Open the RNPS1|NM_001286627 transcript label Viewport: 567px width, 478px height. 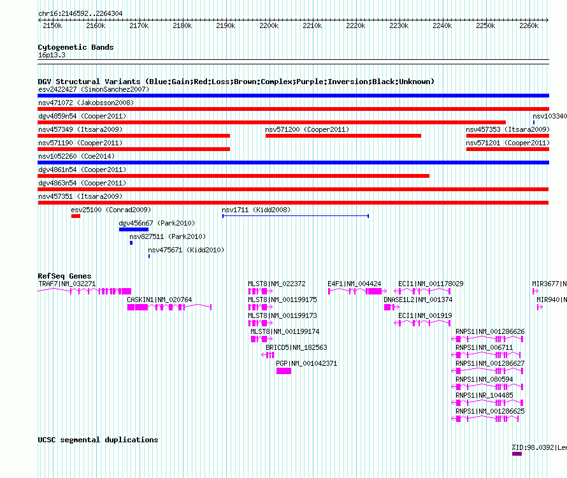point(490,363)
